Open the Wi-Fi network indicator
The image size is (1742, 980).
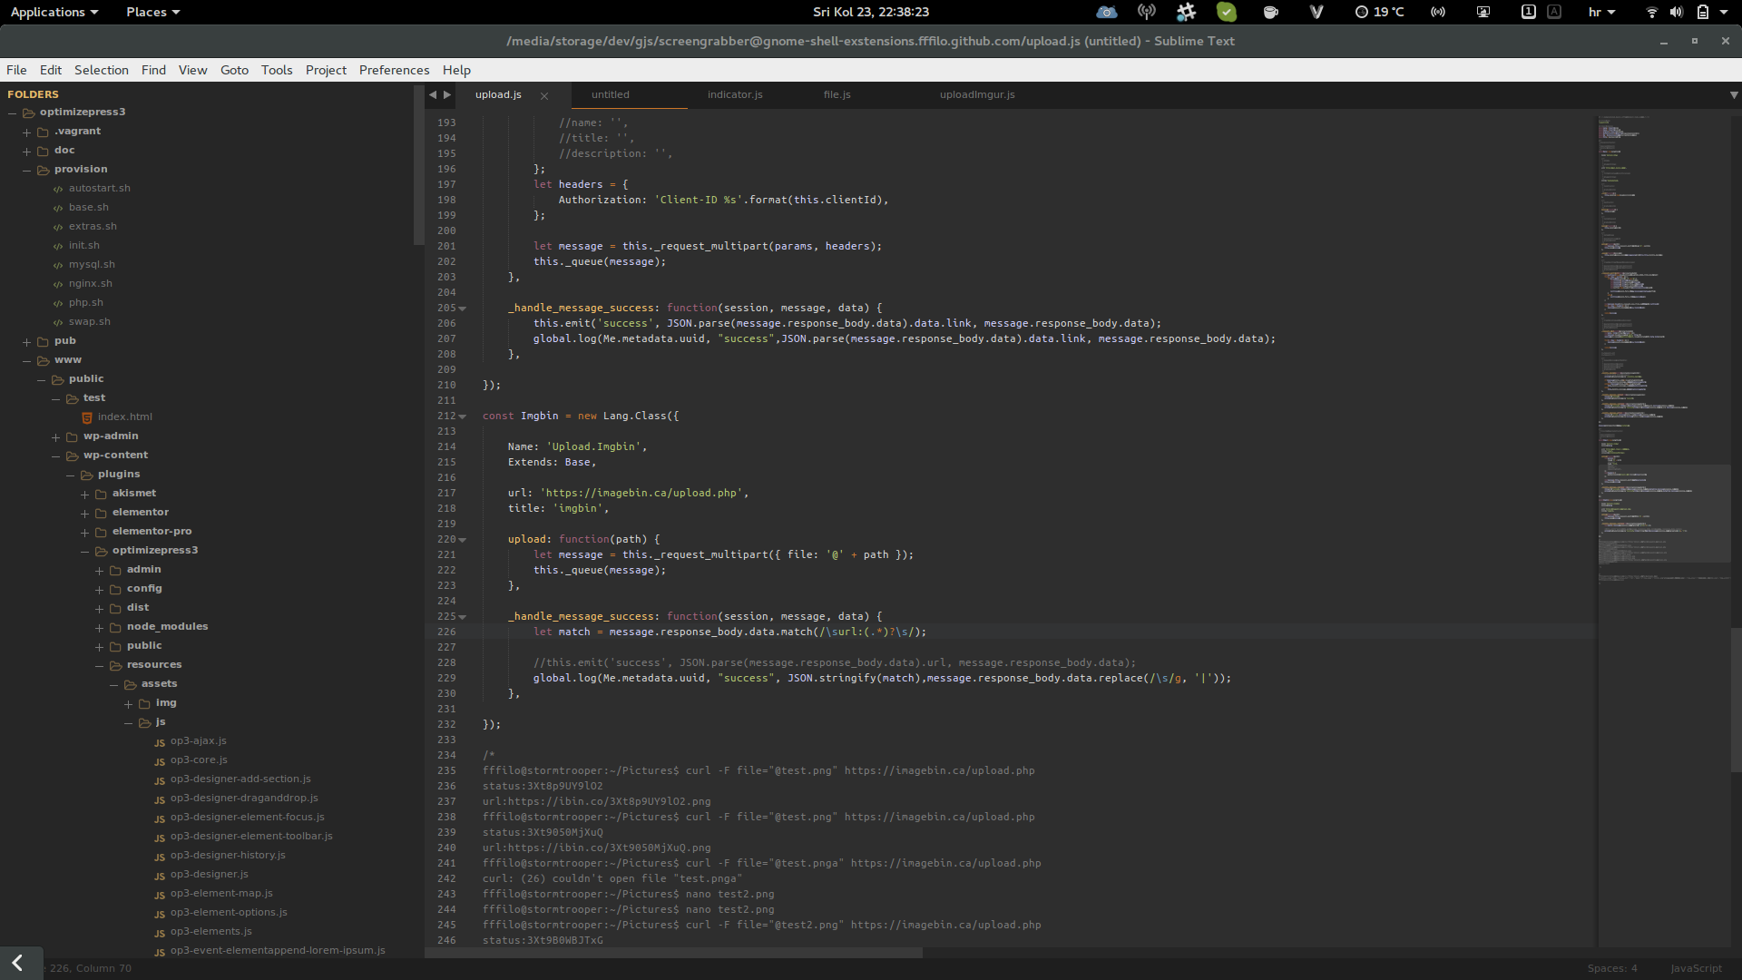pos(1651,12)
